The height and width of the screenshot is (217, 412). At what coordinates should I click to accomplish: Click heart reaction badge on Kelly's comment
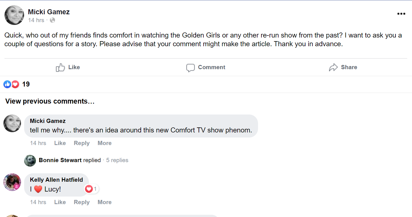[89, 189]
